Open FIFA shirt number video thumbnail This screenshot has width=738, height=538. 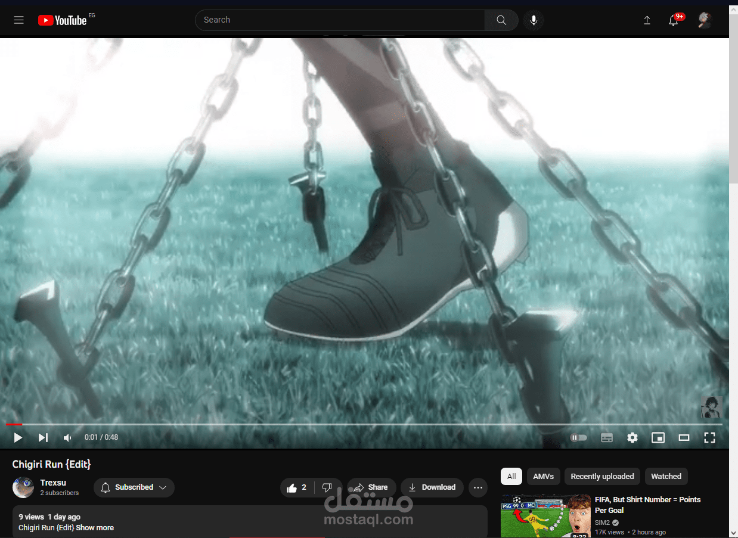click(x=545, y=516)
